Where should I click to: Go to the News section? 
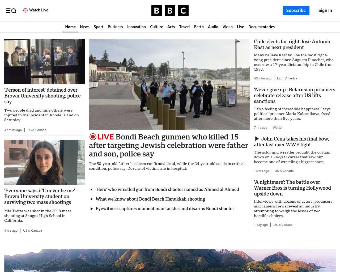click(85, 27)
